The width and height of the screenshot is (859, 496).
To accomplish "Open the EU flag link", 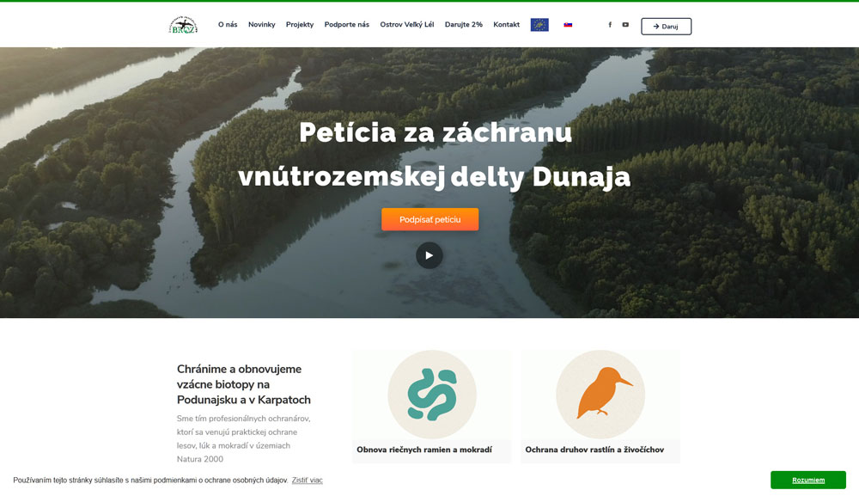I will [539, 25].
